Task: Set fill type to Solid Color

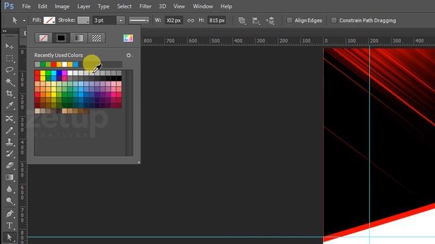Action: (x=61, y=38)
